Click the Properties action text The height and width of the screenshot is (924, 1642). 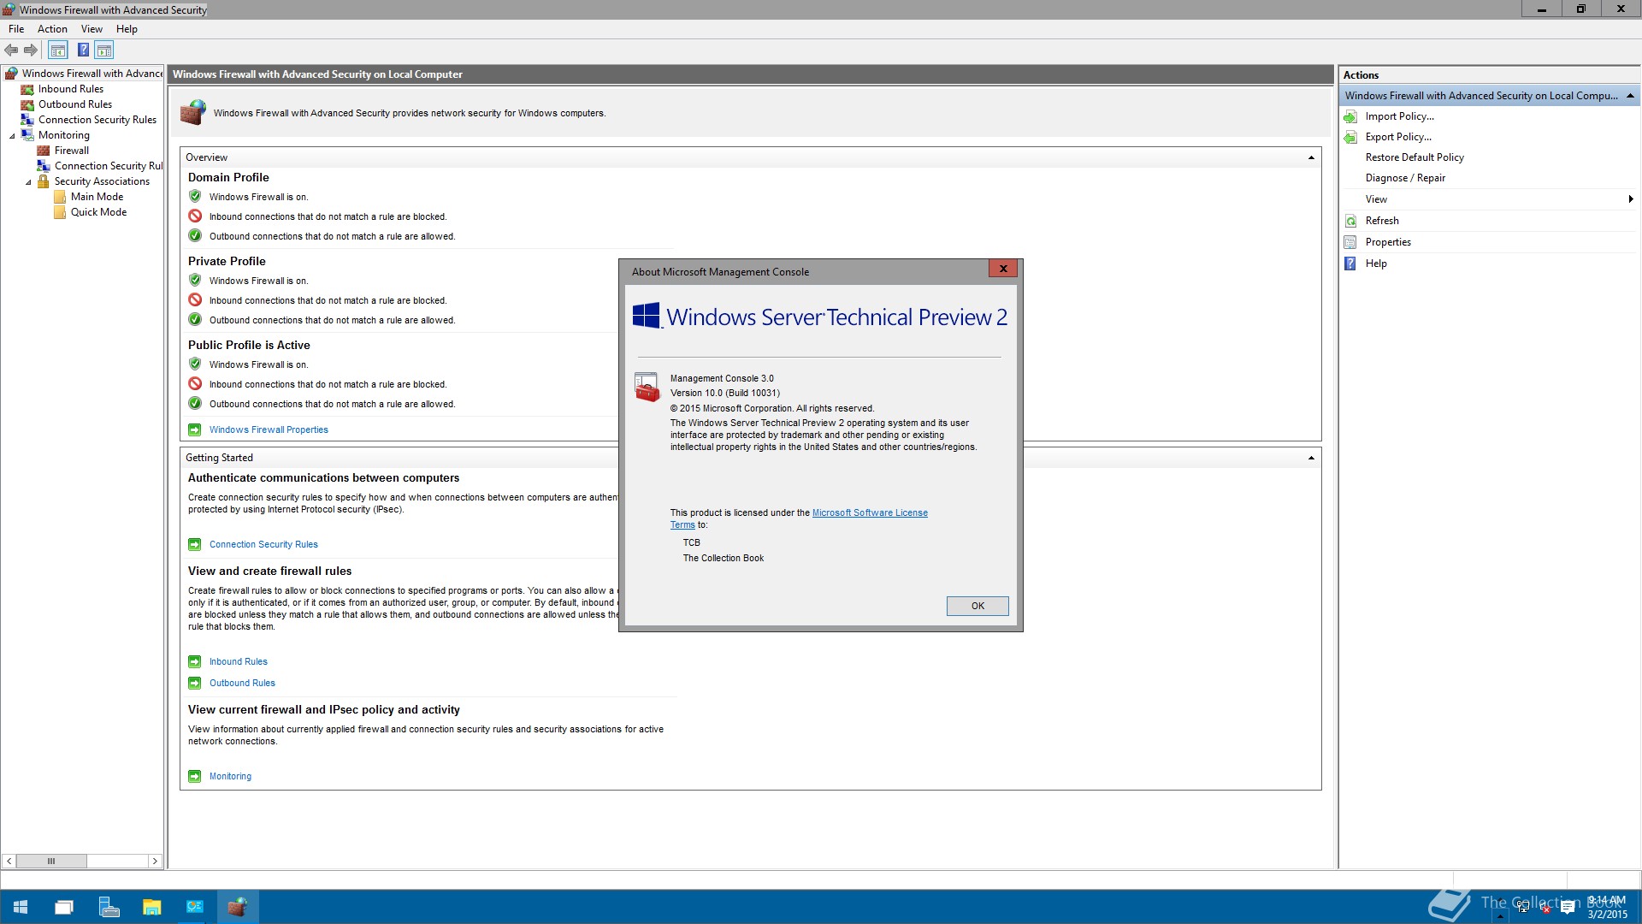coord(1388,242)
